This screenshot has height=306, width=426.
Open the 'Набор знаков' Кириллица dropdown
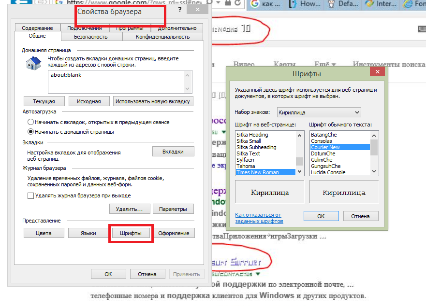319,112
